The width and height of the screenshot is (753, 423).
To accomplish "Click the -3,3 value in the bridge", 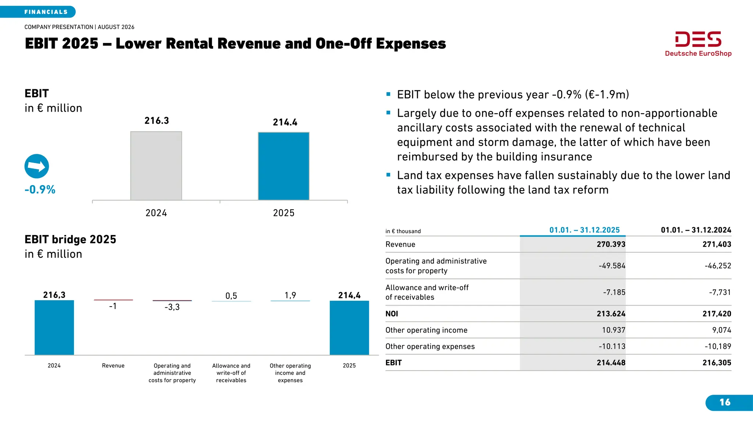I will (172, 307).
